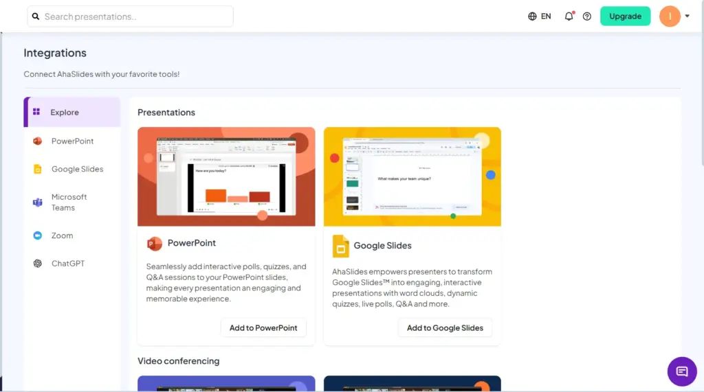Open ChatGPT in the sidebar
The height and width of the screenshot is (392, 704).
point(71,263)
